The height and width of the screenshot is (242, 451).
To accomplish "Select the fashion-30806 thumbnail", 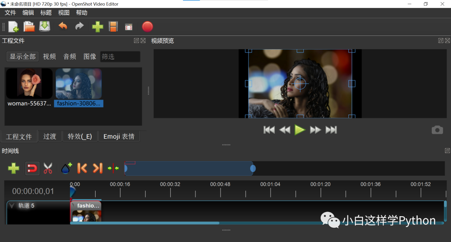I will point(79,83).
